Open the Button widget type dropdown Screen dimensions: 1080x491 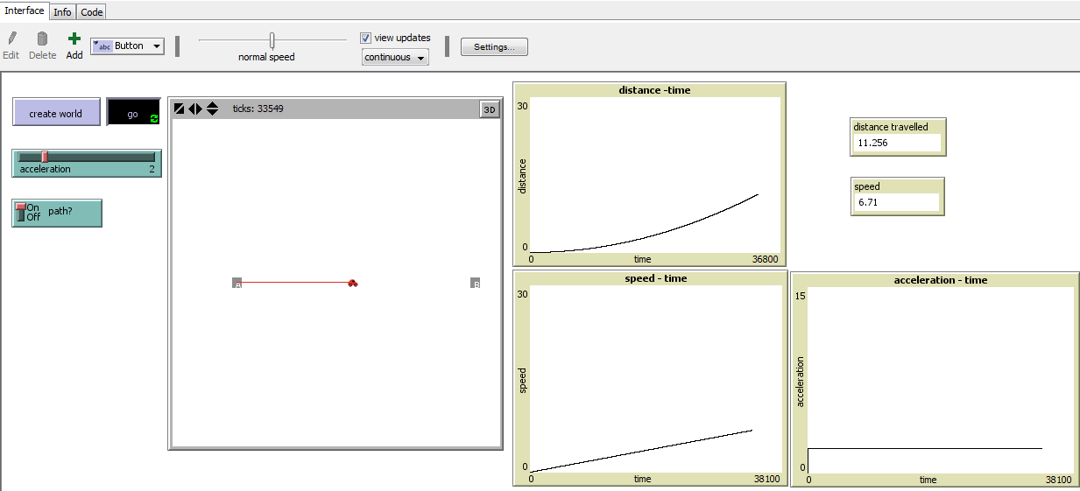[x=128, y=46]
